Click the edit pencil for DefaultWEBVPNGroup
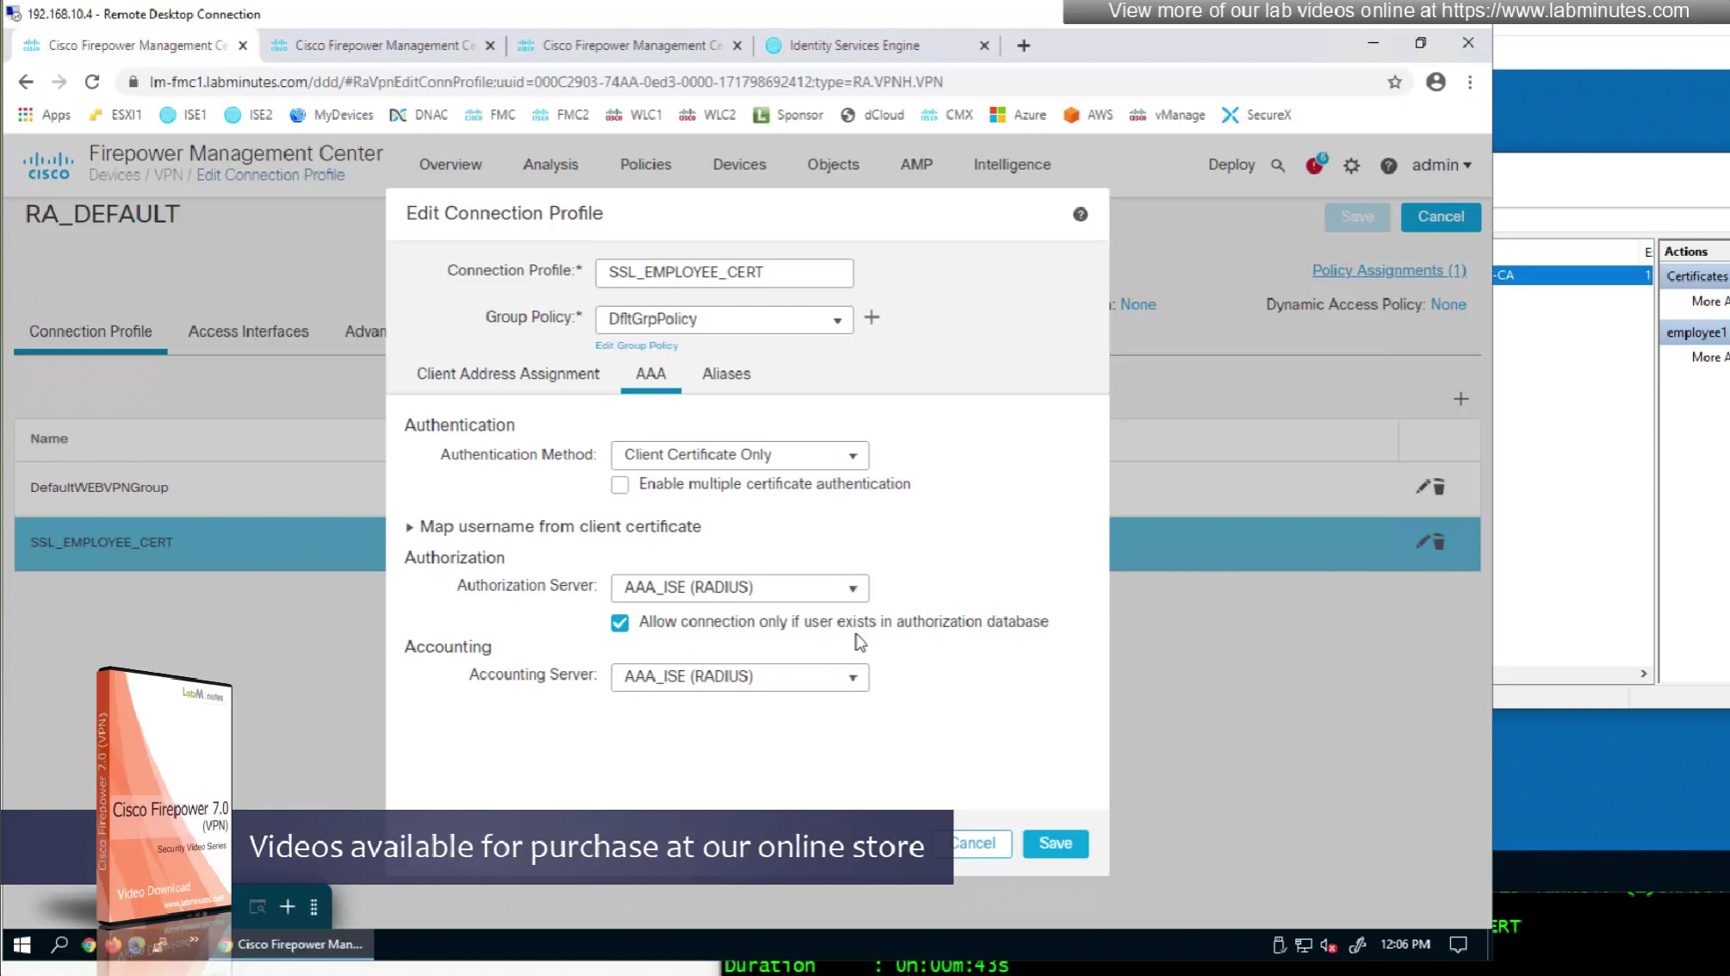Image resolution: width=1730 pixels, height=976 pixels. coord(1423,487)
